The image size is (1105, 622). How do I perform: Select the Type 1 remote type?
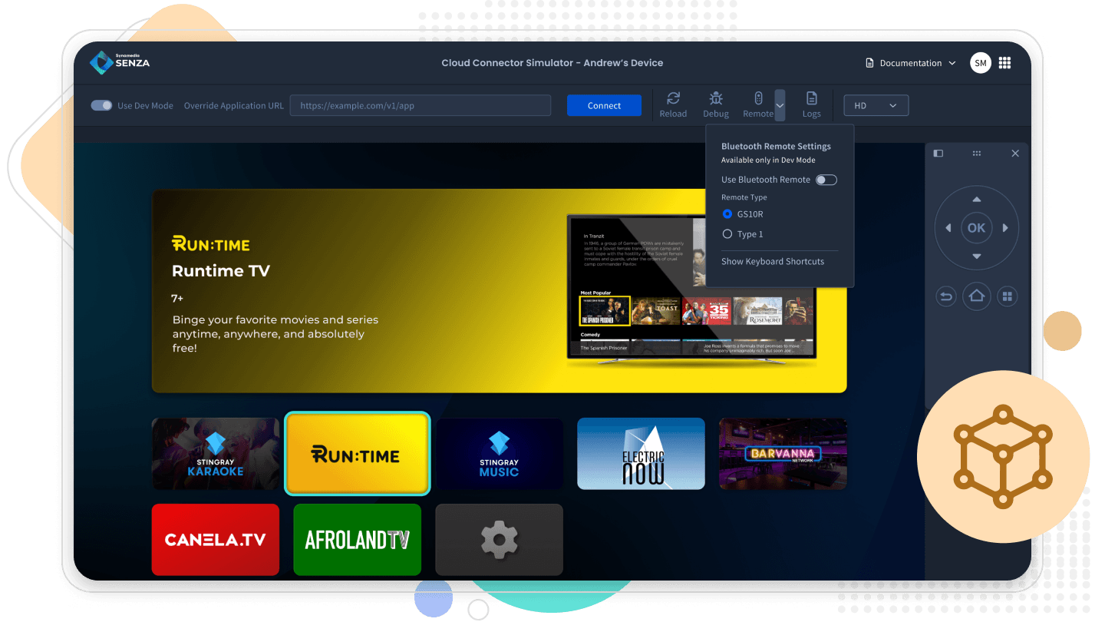pos(727,234)
